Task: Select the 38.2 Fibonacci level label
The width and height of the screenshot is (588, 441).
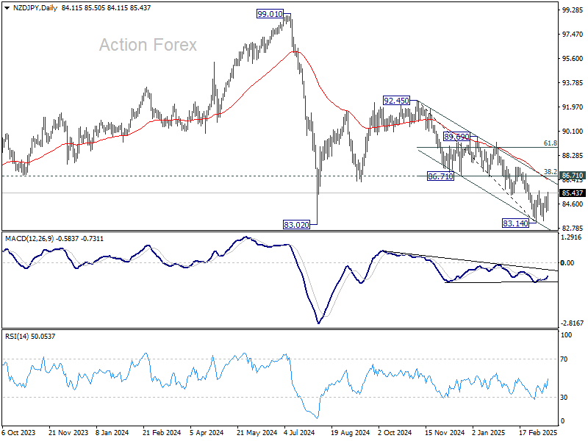Action: pos(550,172)
